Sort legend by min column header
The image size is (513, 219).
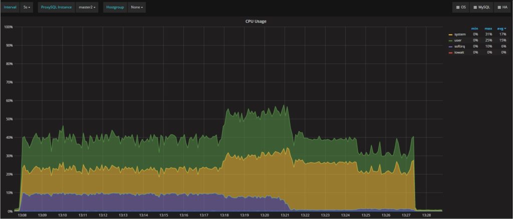coord(475,28)
